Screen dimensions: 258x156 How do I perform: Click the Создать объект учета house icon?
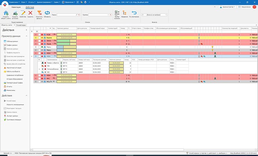(x=6, y=13)
